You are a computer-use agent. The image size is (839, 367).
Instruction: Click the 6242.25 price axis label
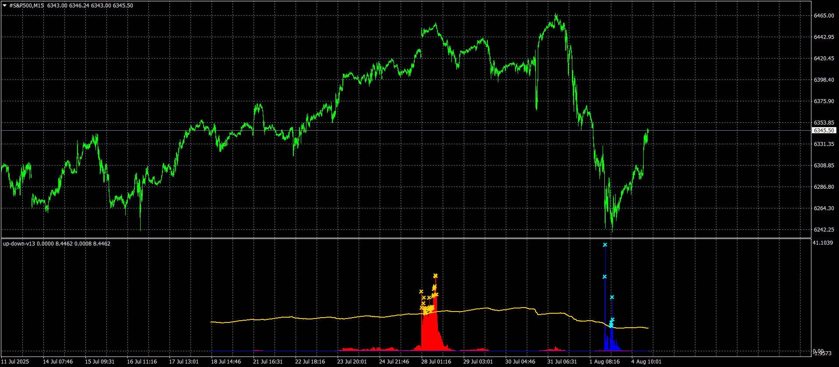pyautogui.click(x=823, y=230)
